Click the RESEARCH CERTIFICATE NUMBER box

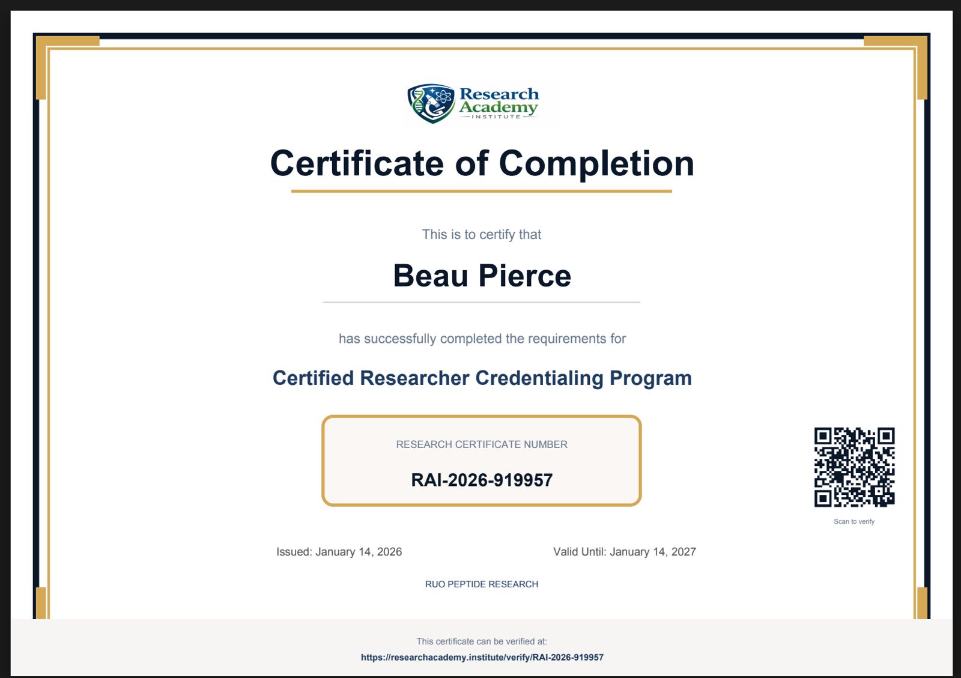click(482, 460)
